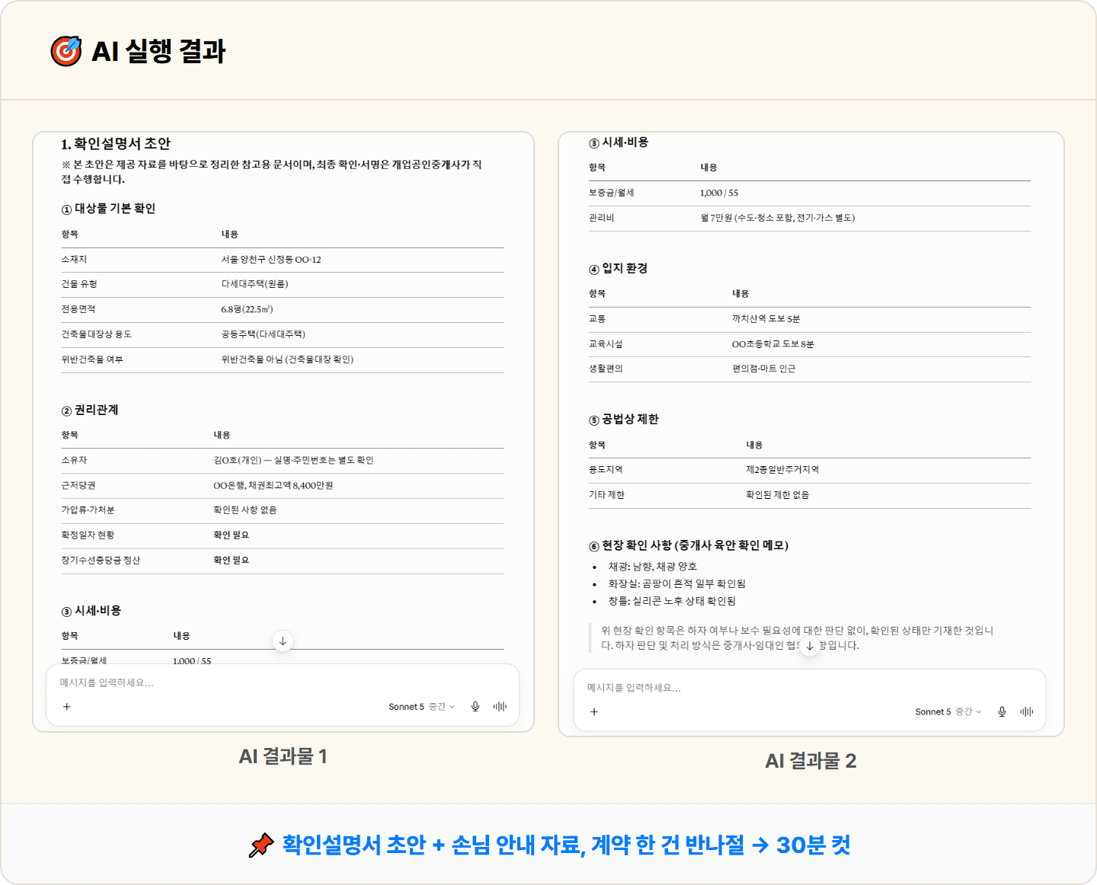Click the bullet "화장실: 곰팡이 흔적 일부 확인됨"
Screen dimensions: 1097x885
point(677,584)
